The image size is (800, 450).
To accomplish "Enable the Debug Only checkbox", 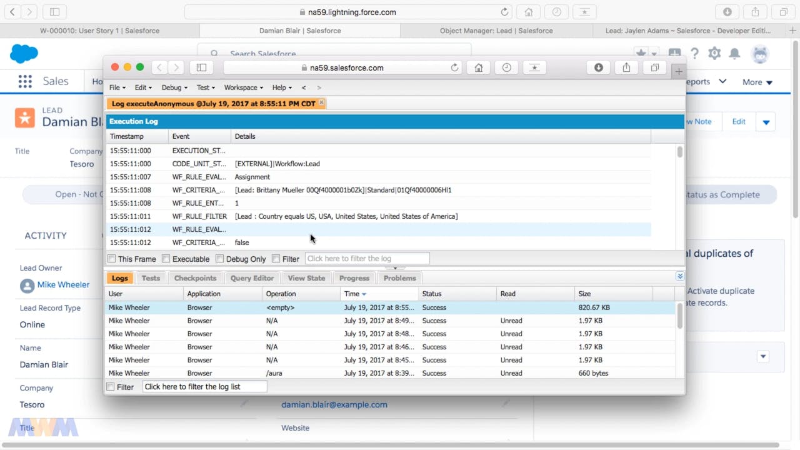I will tap(220, 259).
